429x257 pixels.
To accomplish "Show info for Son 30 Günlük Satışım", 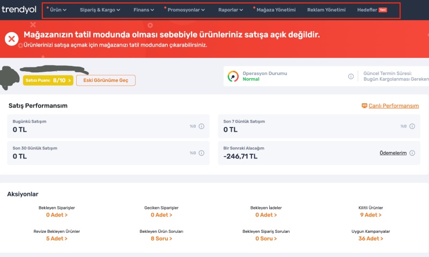I will (202, 153).
